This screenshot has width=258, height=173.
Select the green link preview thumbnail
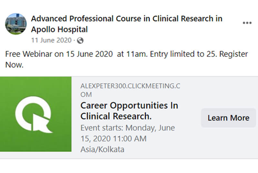tap(36, 114)
